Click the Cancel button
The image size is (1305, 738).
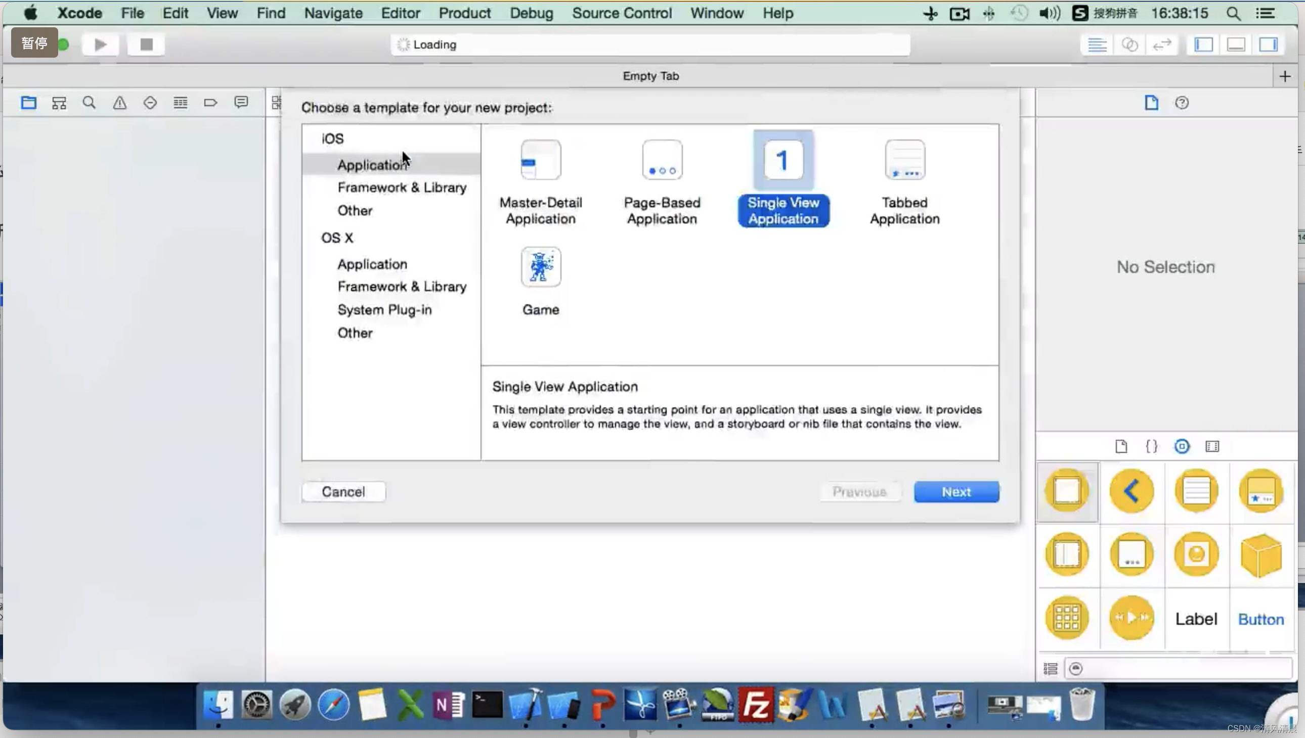pos(343,492)
